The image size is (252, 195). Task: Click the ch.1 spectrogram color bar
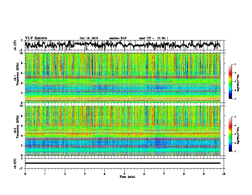click(x=230, y=82)
